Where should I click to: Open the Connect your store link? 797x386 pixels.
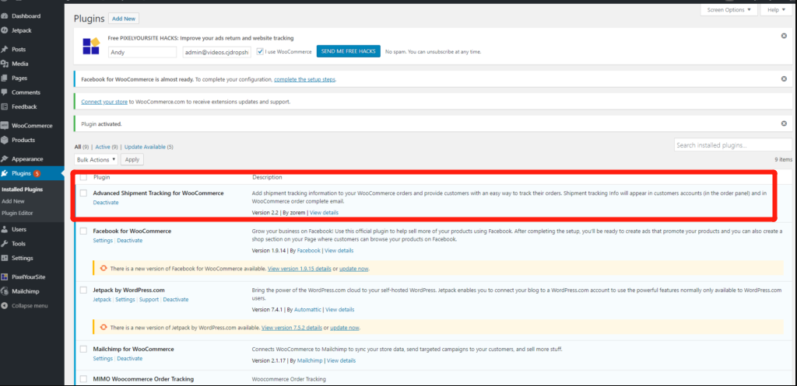pos(104,102)
